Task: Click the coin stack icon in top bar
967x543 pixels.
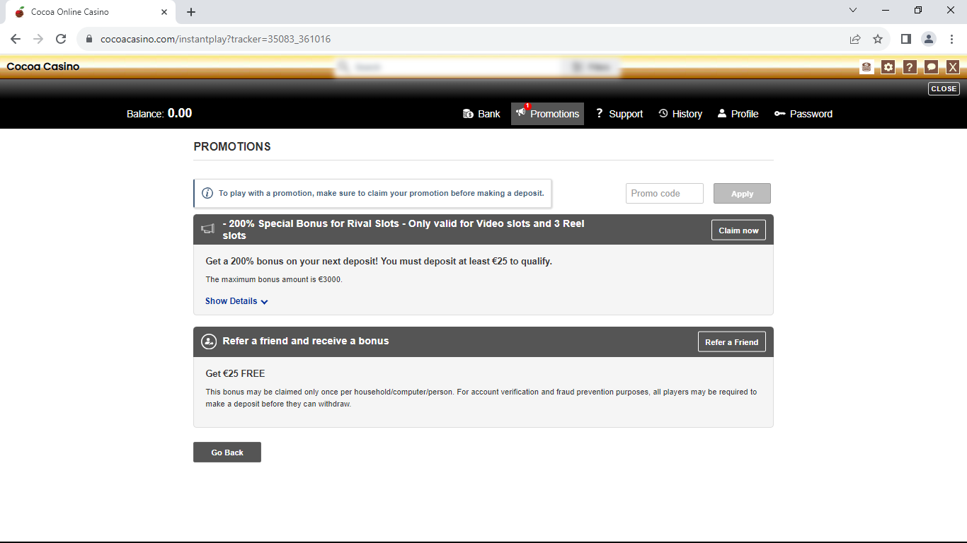Action: (x=866, y=66)
